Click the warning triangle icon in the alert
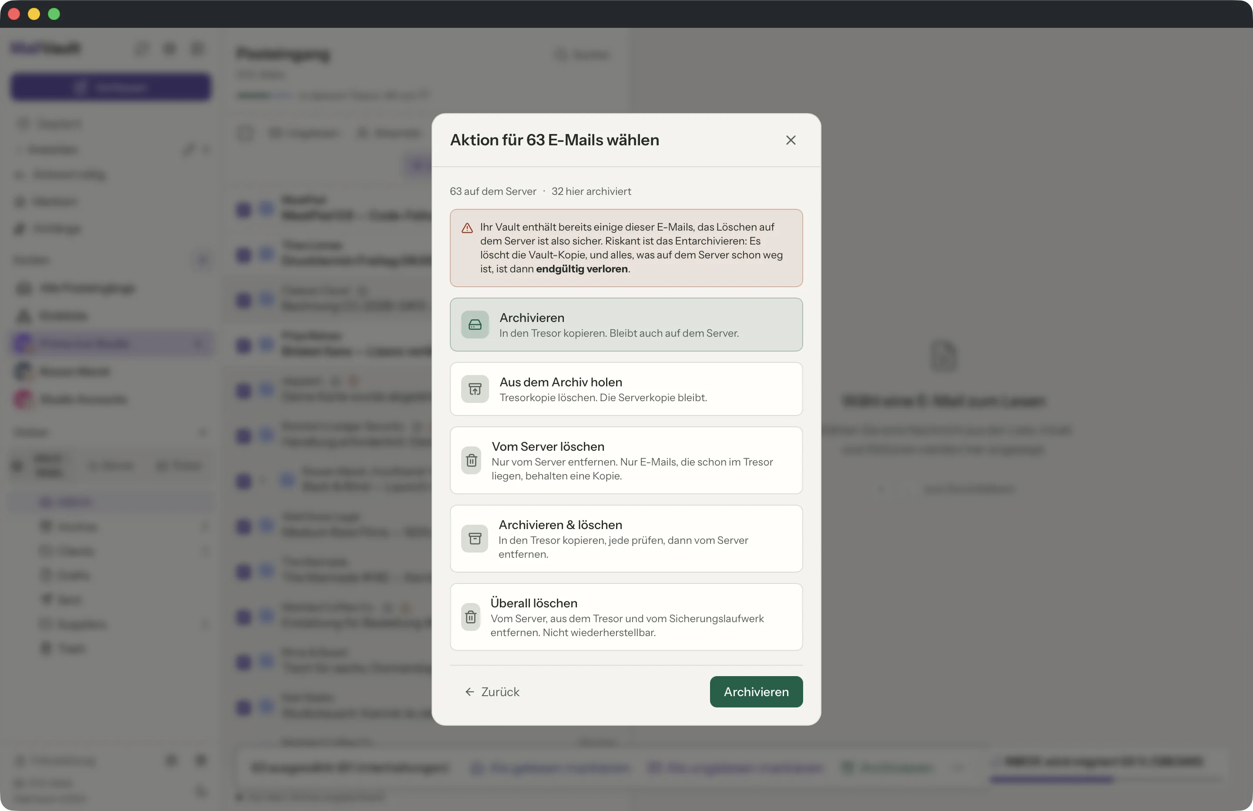1253x811 pixels. (467, 228)
